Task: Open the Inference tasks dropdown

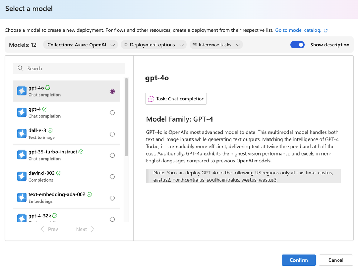Action: [x=216, y=45]
